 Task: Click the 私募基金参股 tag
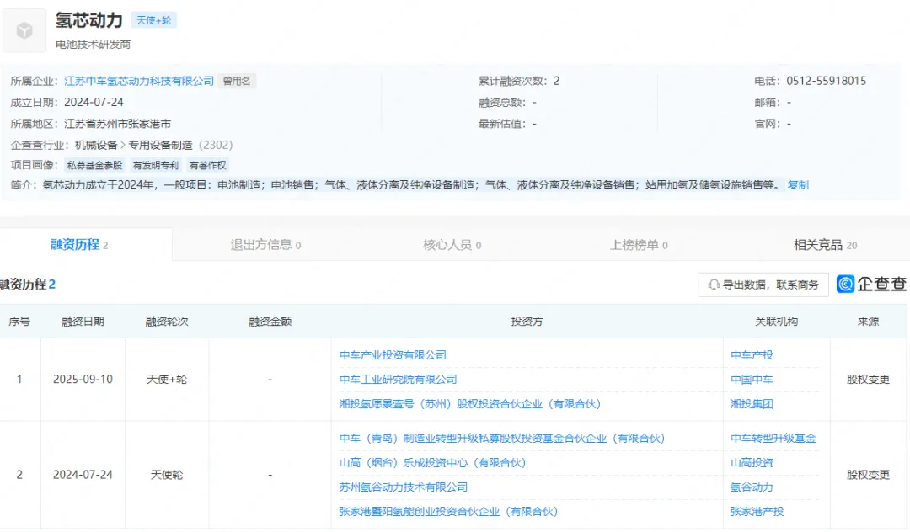click(x=94, y=165)
